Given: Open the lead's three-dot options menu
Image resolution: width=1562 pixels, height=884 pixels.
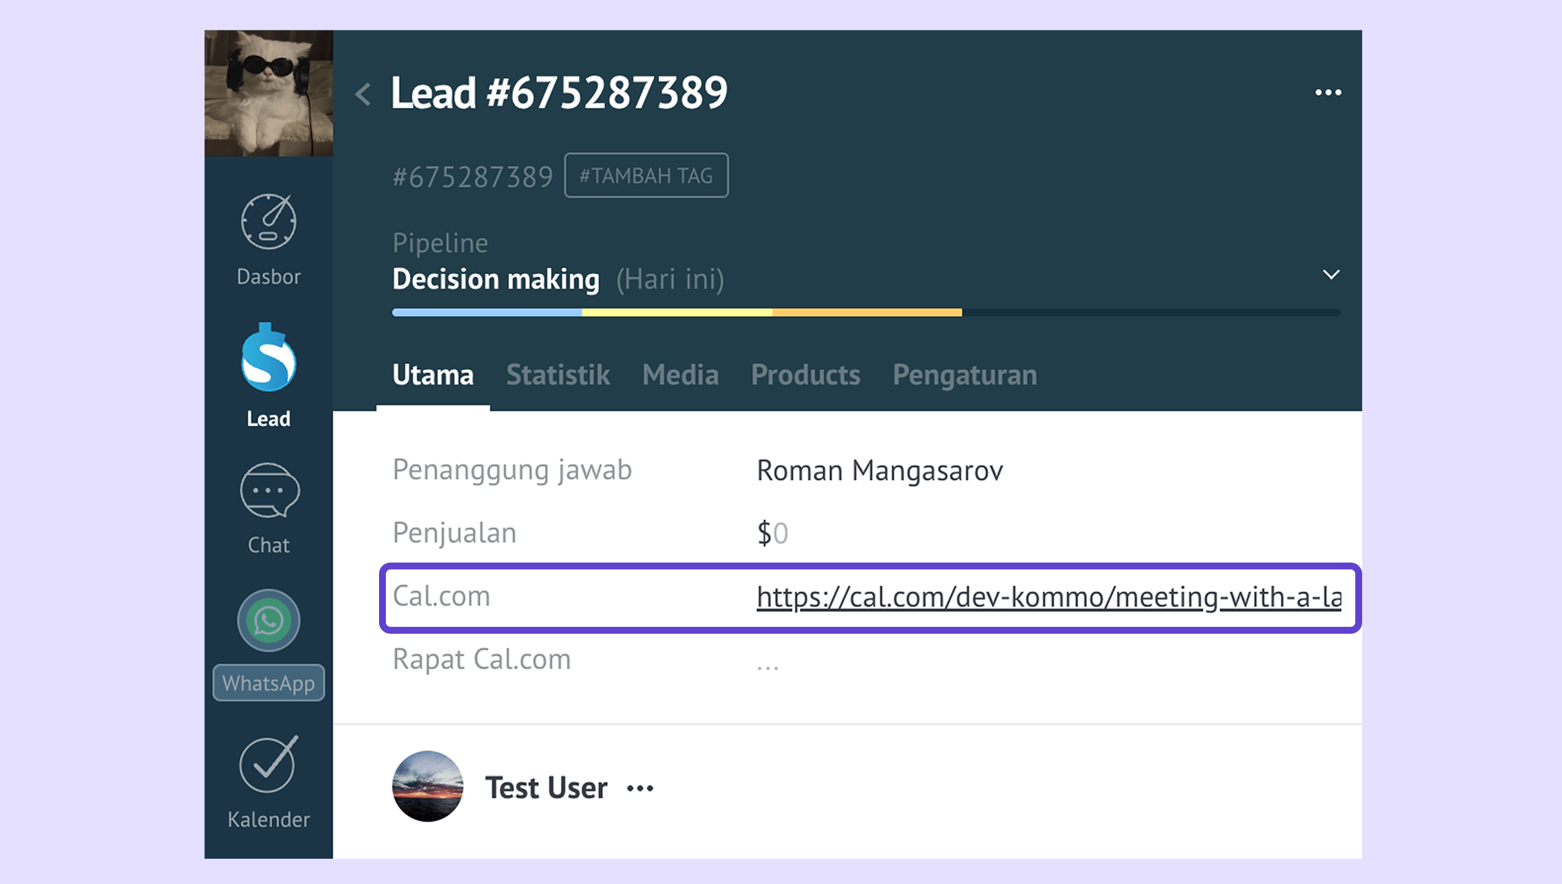Looking at the screenshot, I should click(1328, 93).
